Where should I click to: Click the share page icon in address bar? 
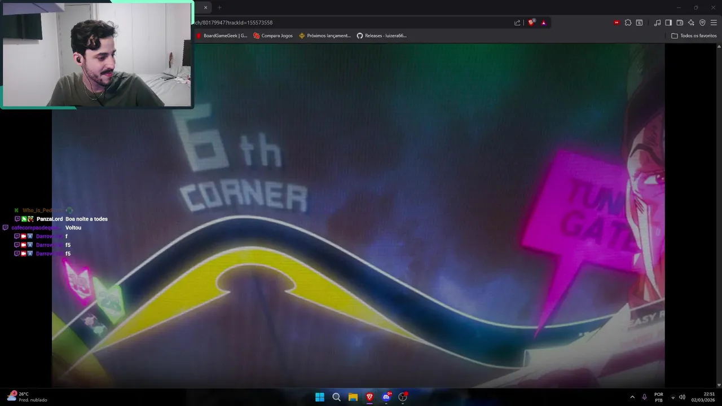pyautogui.click(x=517, y=23)
